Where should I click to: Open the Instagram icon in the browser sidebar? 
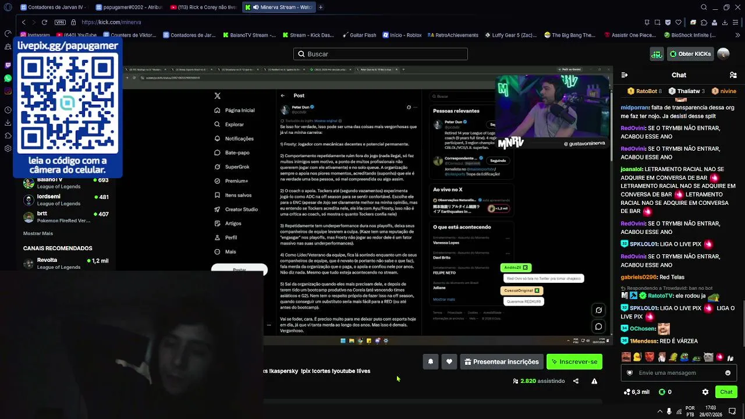coord(8,91)
